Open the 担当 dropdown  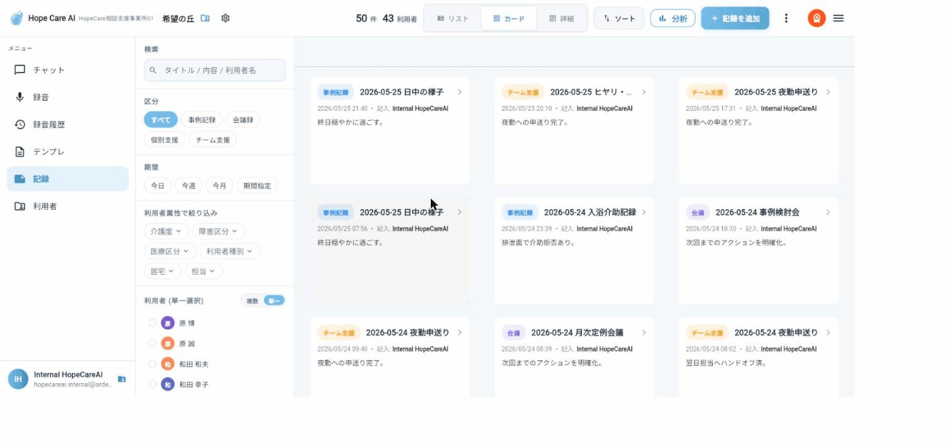point(203,271)
